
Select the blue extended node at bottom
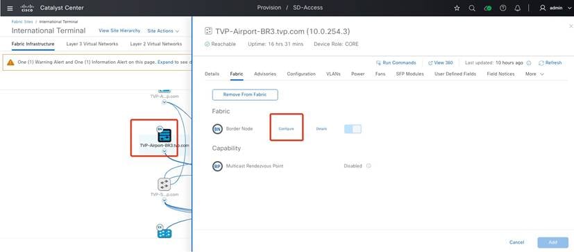click(x=164, y=233)
